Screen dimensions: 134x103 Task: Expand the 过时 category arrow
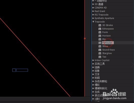click(x=93, y=99)
